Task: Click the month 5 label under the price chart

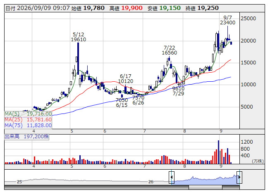Action: pyautogui.click(x=72, y=131)
